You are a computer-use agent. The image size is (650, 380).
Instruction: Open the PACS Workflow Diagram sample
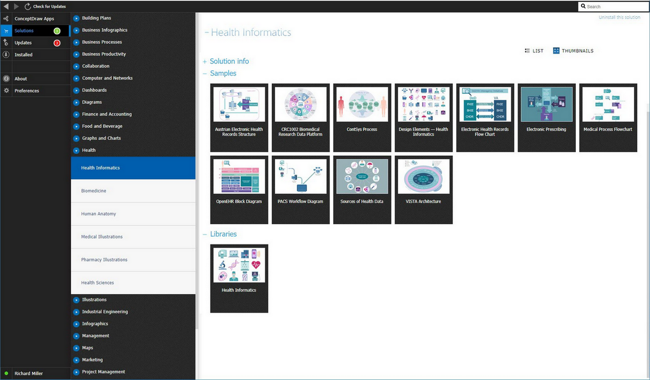tap(301, 190)
